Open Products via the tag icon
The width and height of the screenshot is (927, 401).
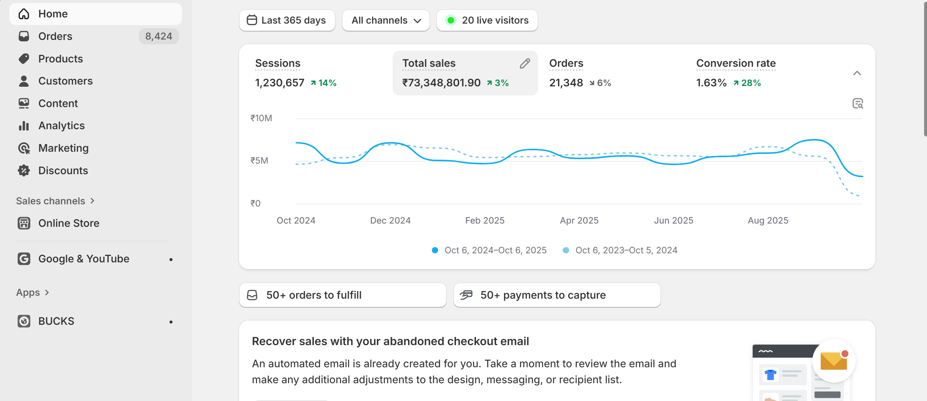click(24, 59)
